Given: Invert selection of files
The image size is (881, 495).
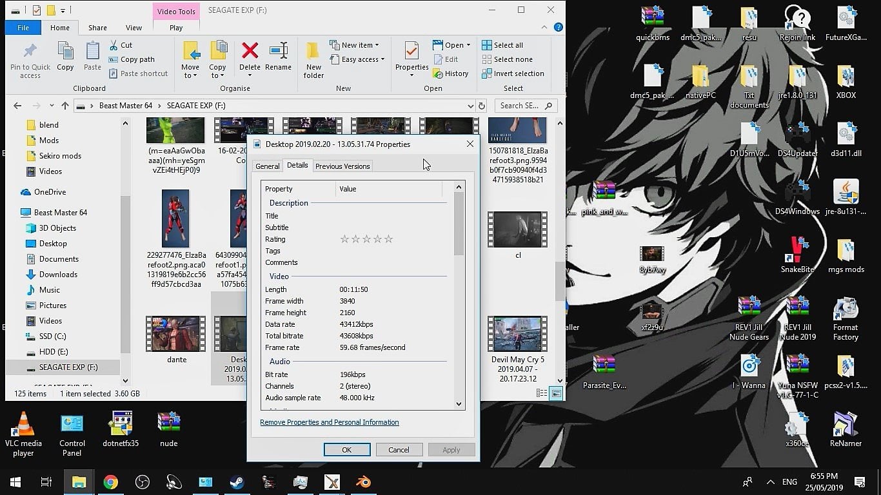Looking at the screenshot, I should (x=513, y=73).
